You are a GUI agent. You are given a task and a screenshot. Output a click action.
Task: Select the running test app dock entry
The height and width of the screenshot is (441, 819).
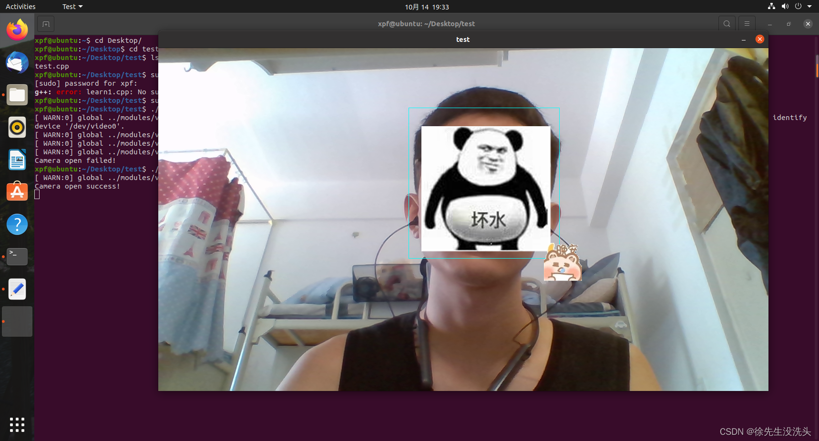point(17,321)
